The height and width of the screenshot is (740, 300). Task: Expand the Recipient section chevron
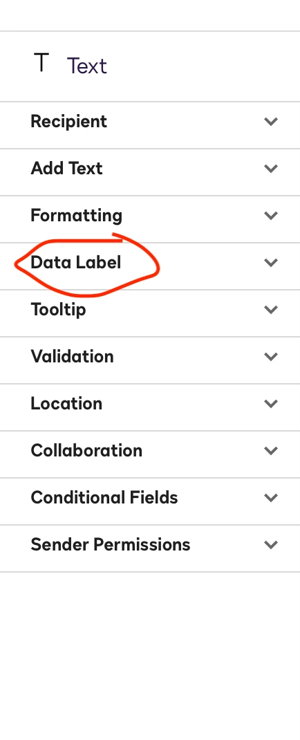coord(271,121)
